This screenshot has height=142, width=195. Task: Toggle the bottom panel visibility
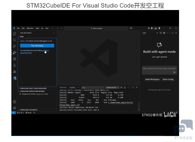156,28
